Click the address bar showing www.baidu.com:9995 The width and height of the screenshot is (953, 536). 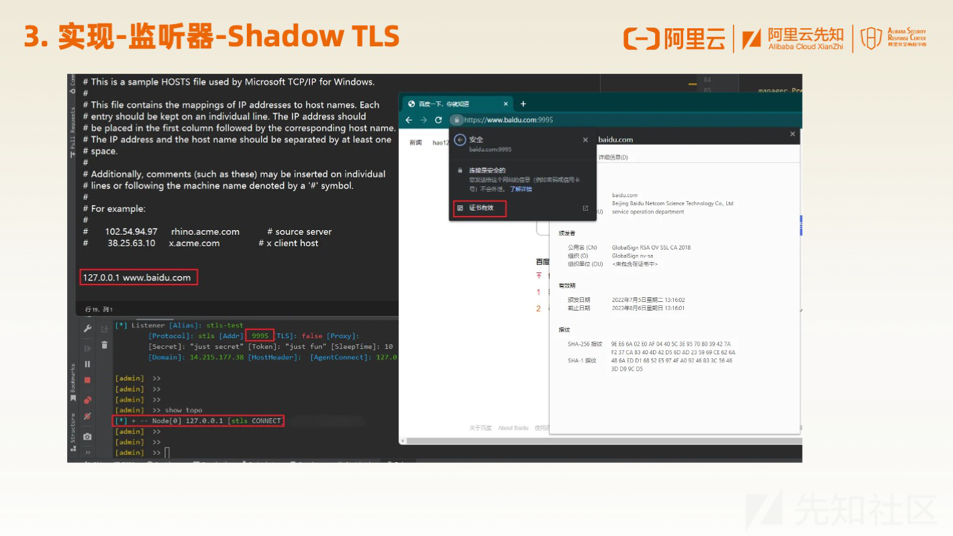click(508, 120)
